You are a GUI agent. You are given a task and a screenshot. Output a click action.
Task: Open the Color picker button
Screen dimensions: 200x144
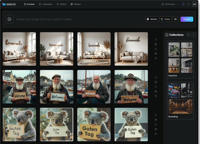pyautogui.click(x=166, y=19)
